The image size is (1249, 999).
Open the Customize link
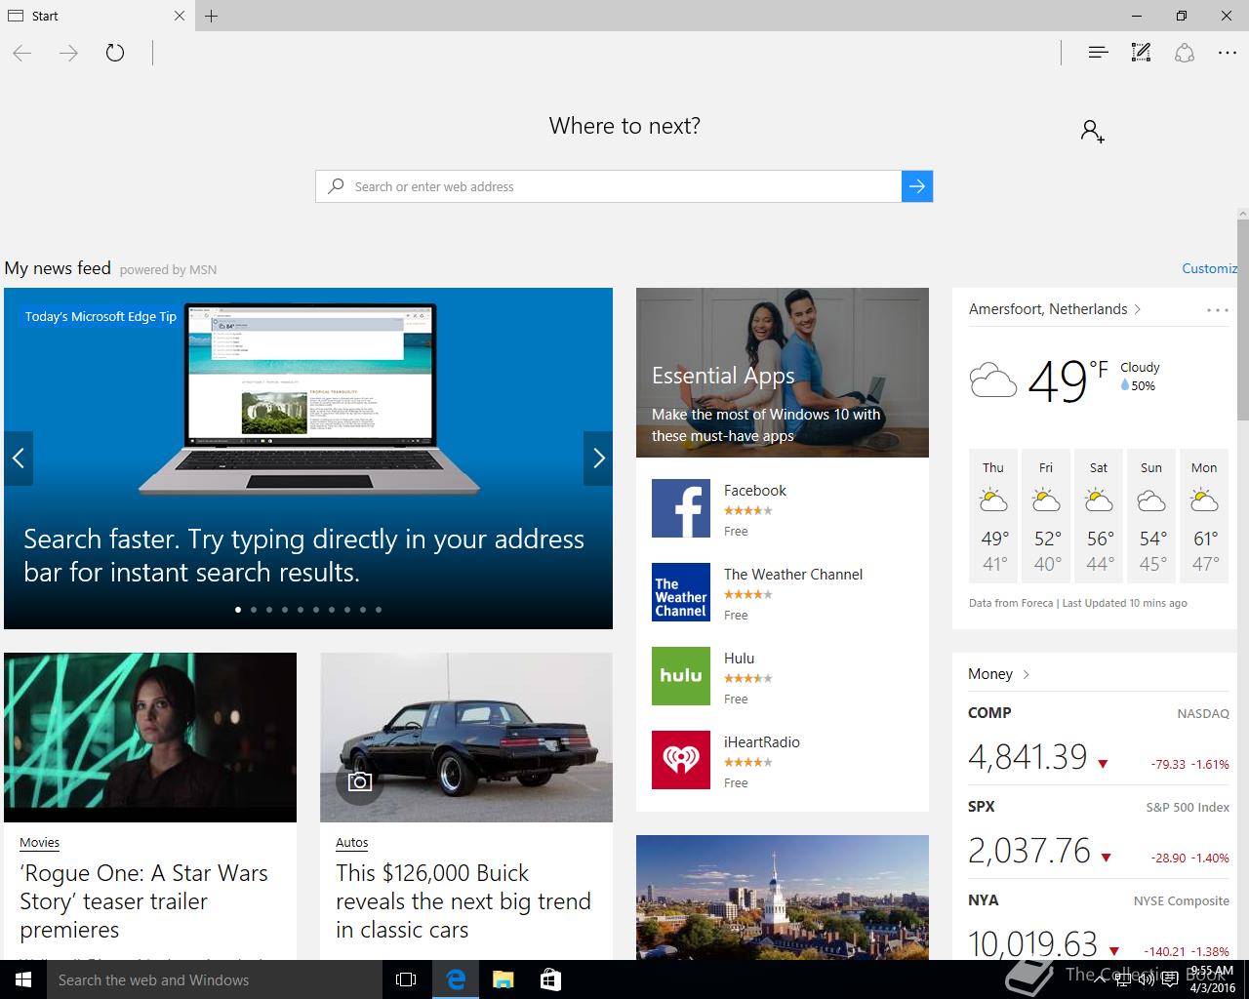pos(1210,268)
